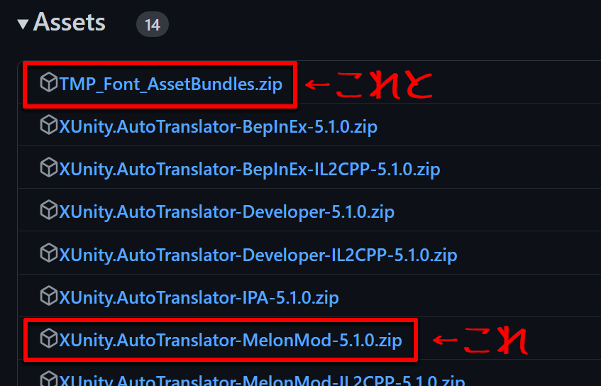The width and height of the screenshot is (601, 386).
Task: Click the package icon beside MelonMod-IL2CPP zip
Action: [48, 379]
